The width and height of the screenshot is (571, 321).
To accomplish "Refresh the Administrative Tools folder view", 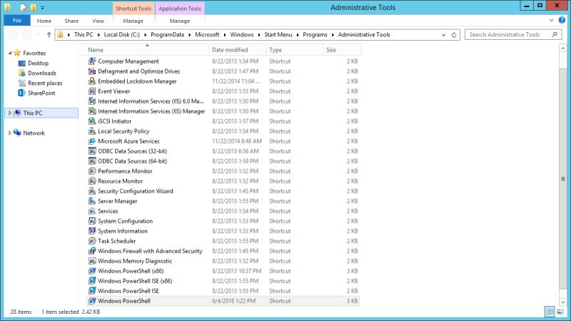I will tap(454, 35).
